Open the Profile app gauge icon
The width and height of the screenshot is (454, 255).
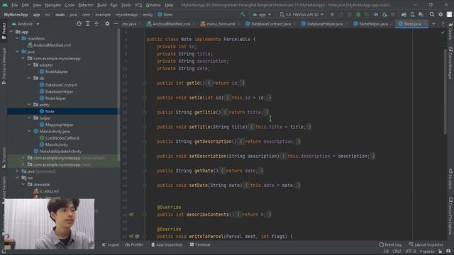click(x=375, y=14)
